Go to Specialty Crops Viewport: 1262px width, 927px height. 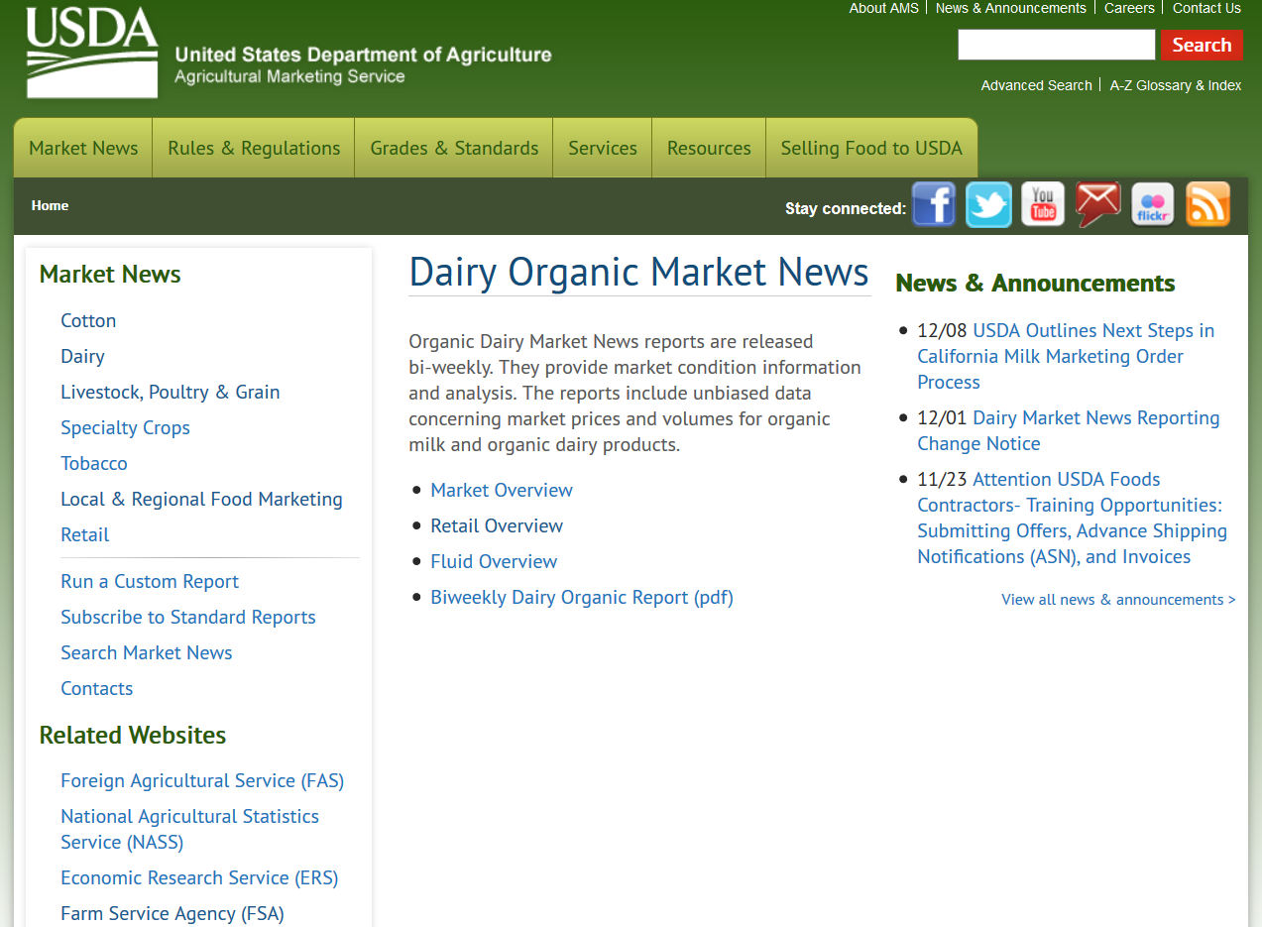click(x=125, y=427)
